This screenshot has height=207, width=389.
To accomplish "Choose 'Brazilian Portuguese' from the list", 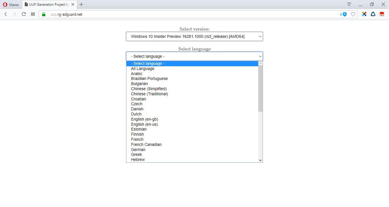I will pos(192,79).
